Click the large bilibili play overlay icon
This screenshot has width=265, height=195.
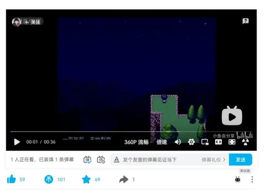tap(232, 116)
